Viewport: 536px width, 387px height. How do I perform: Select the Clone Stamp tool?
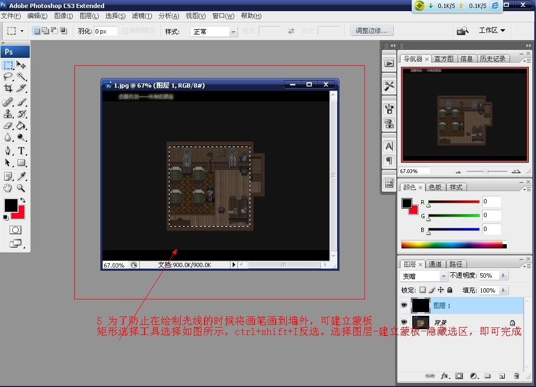pyautogui.click(x=8, y=114)
